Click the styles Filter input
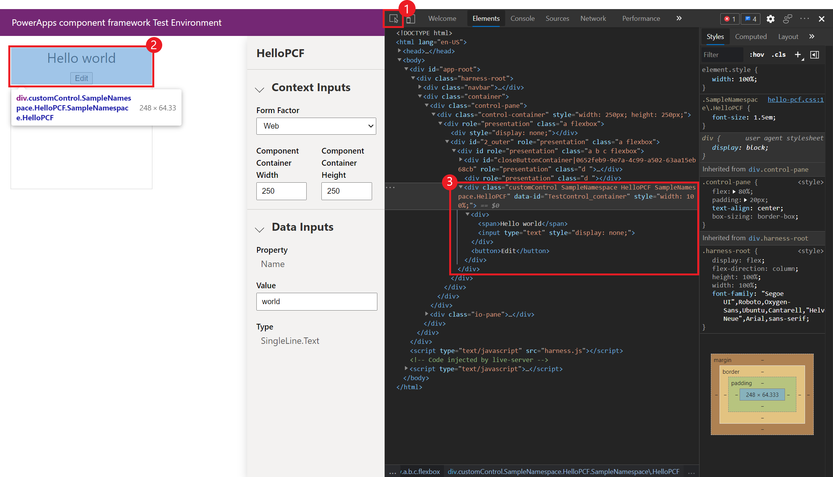The height and width of the screenshot is (477, 833). (x=722, y=54)
